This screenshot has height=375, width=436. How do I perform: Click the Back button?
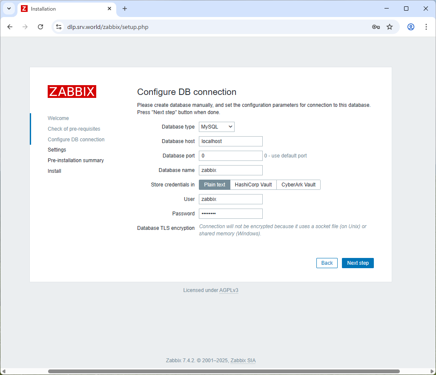click(327, 263)
